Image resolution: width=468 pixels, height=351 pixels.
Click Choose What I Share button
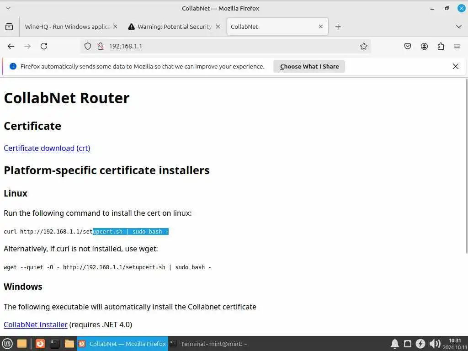coord(309,67)
